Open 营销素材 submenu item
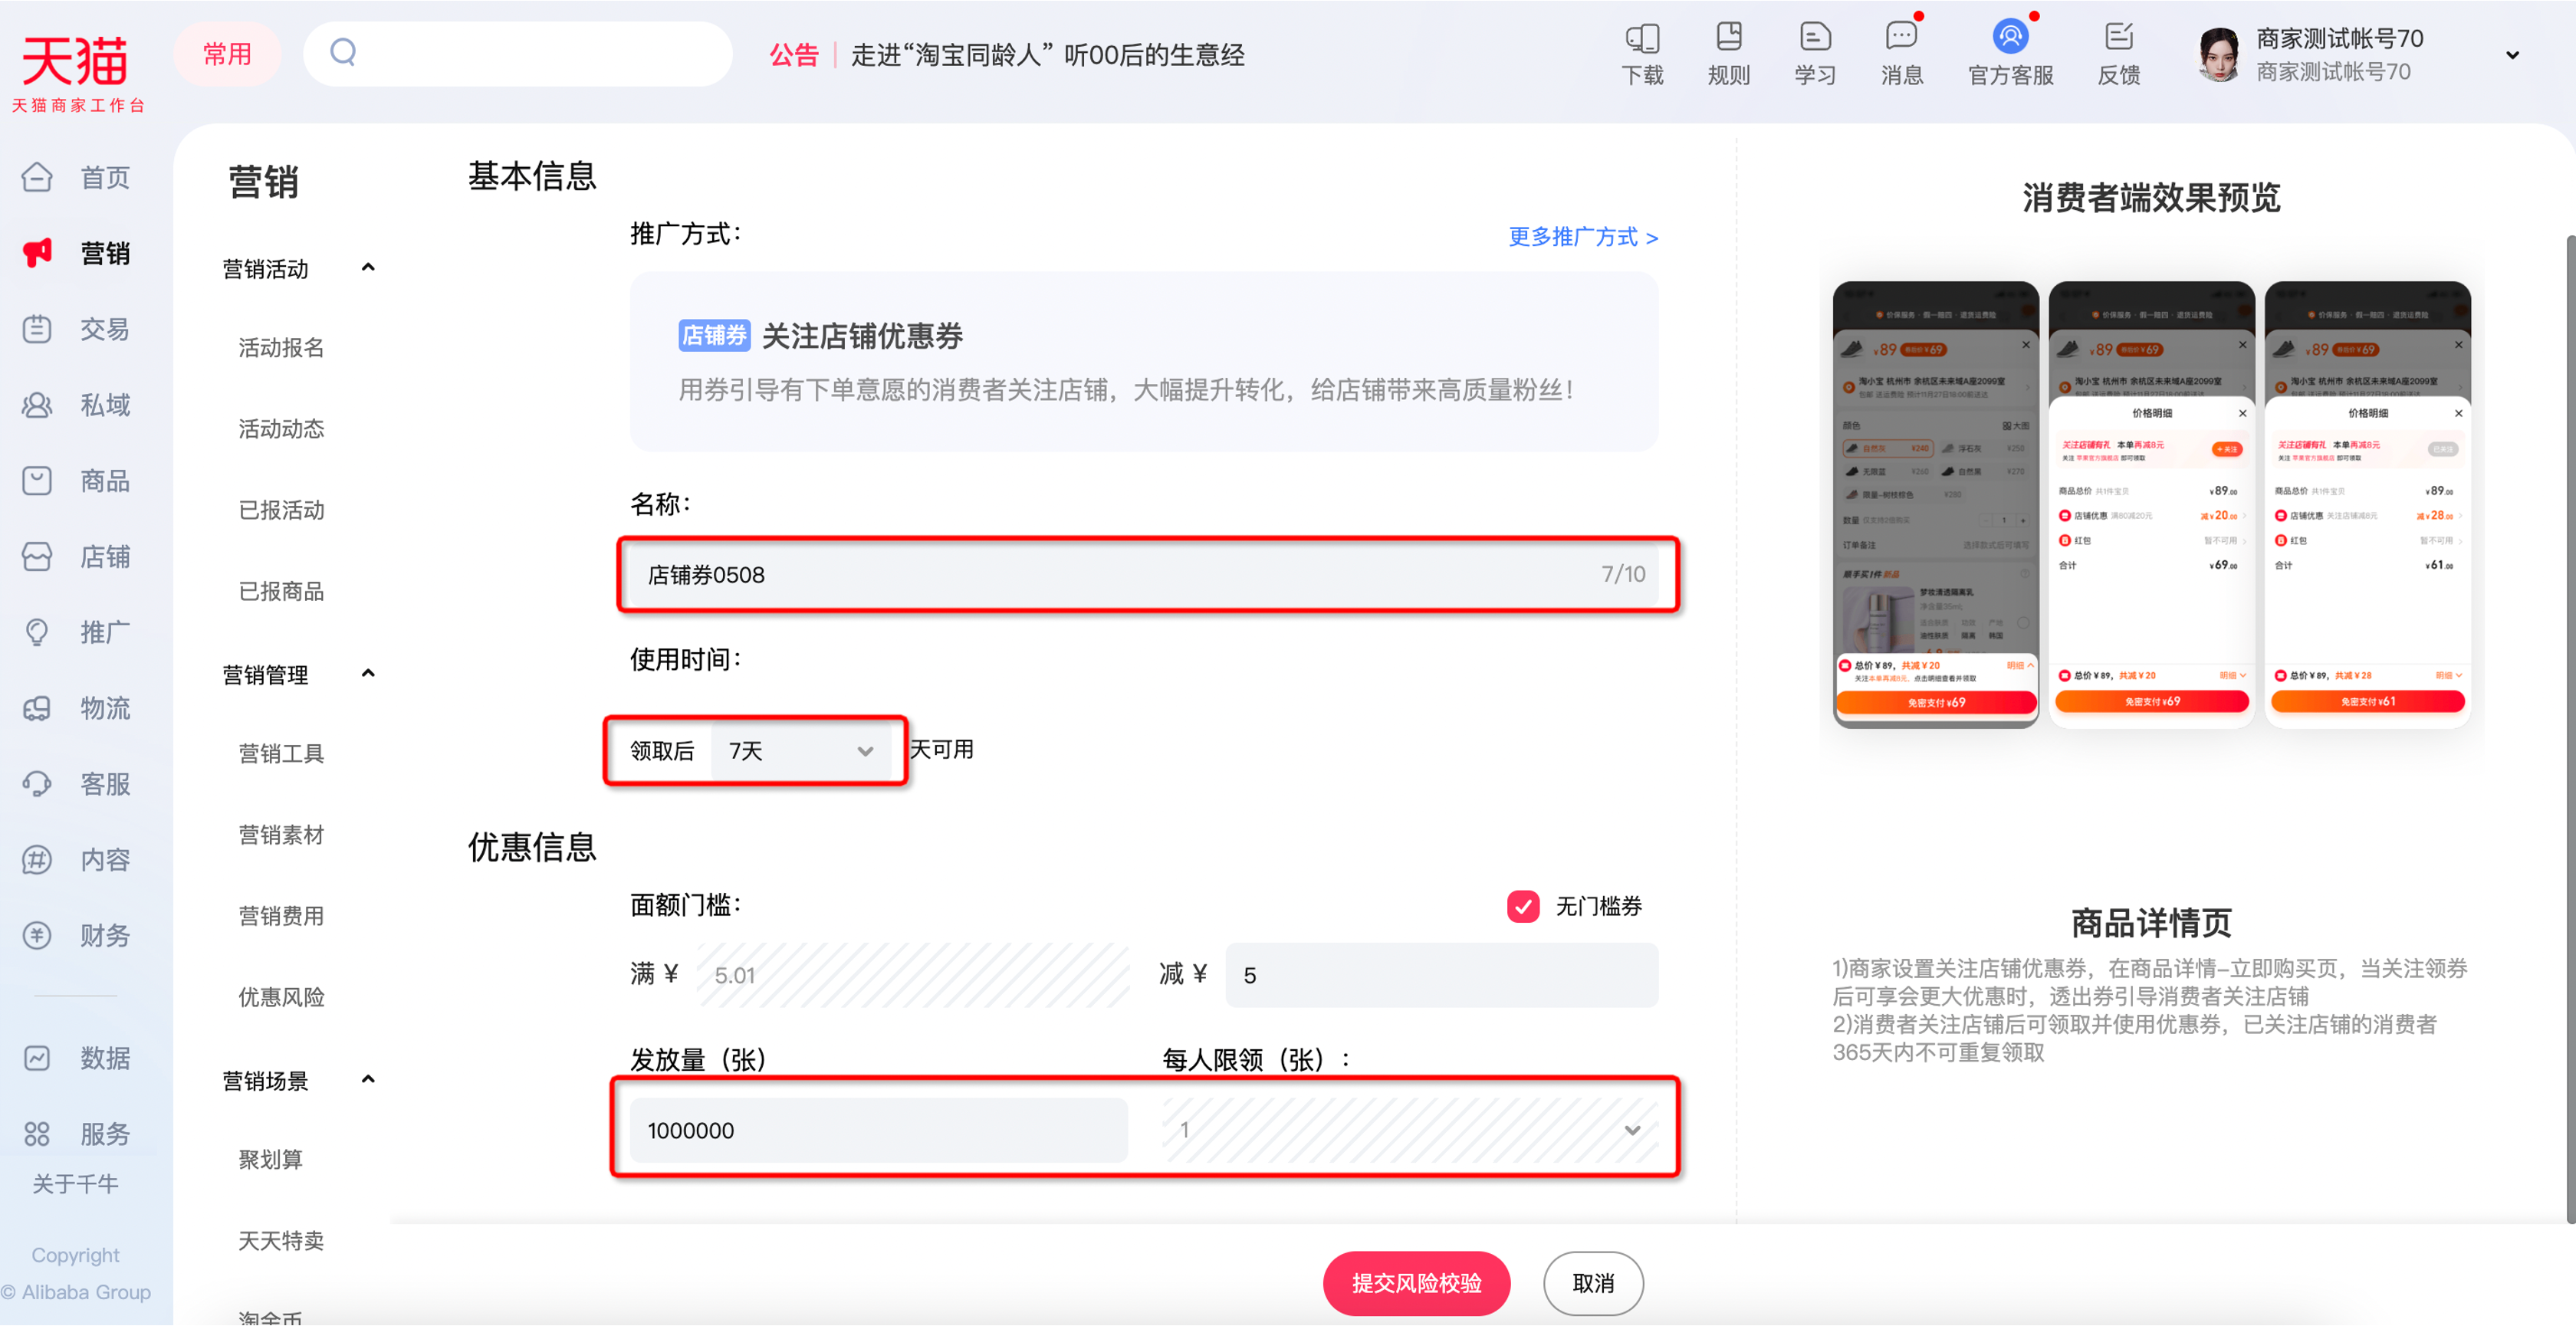 pos(282,835)
